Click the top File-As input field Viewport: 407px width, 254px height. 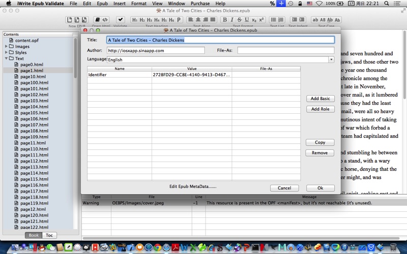[x=286, y=50]
